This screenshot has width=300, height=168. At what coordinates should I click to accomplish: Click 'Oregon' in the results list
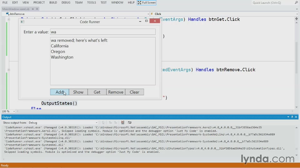click(x=58, y=52)
